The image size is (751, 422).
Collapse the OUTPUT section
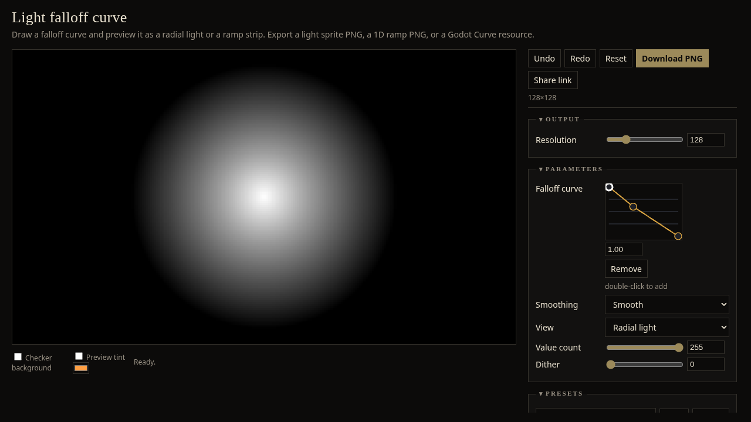click(559, 119)
